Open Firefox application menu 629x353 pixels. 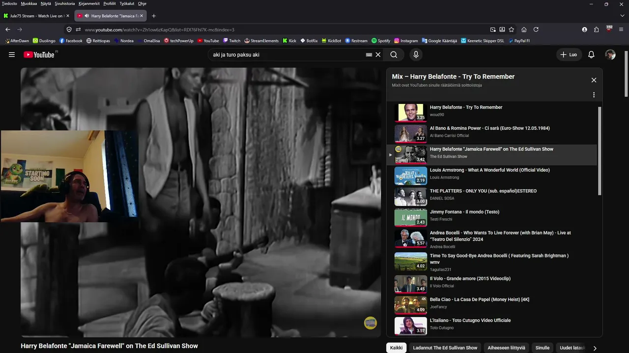pos(621,29)
